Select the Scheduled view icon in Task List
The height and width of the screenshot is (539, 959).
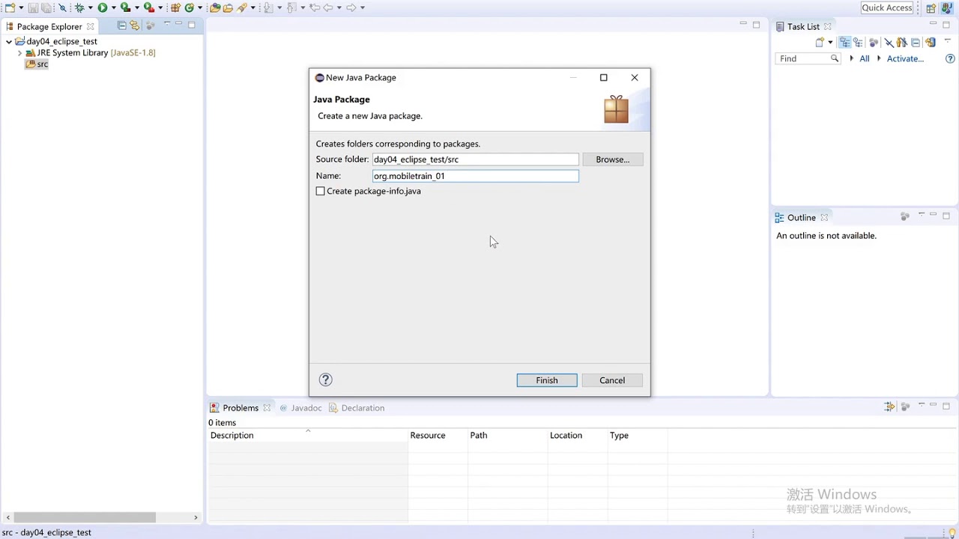tap(858, 43)
